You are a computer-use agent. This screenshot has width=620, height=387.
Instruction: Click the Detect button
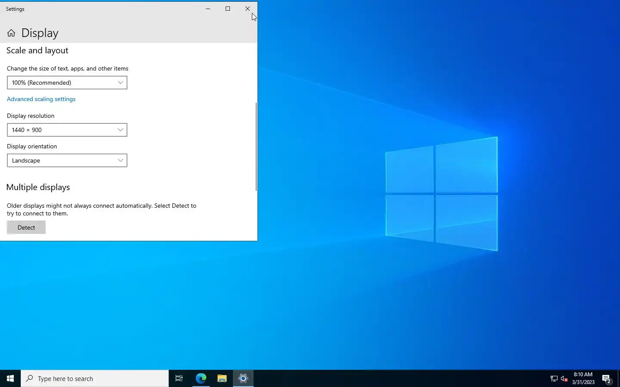point(26,227)
